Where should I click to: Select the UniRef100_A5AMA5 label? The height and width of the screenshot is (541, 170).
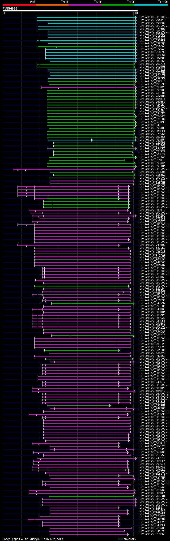pos(152,46)
